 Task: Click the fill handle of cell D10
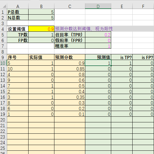[x=111, y=66]
